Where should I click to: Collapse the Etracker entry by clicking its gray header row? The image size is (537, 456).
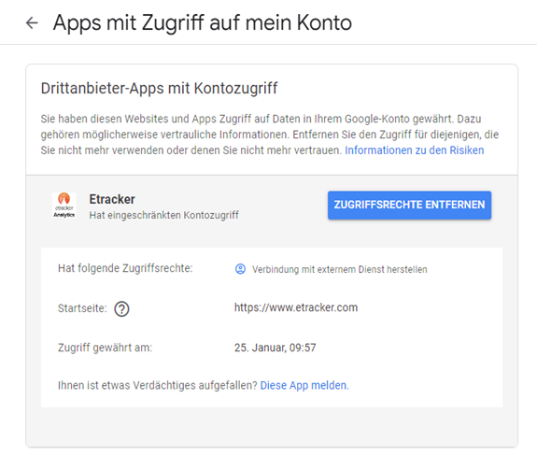272,205
